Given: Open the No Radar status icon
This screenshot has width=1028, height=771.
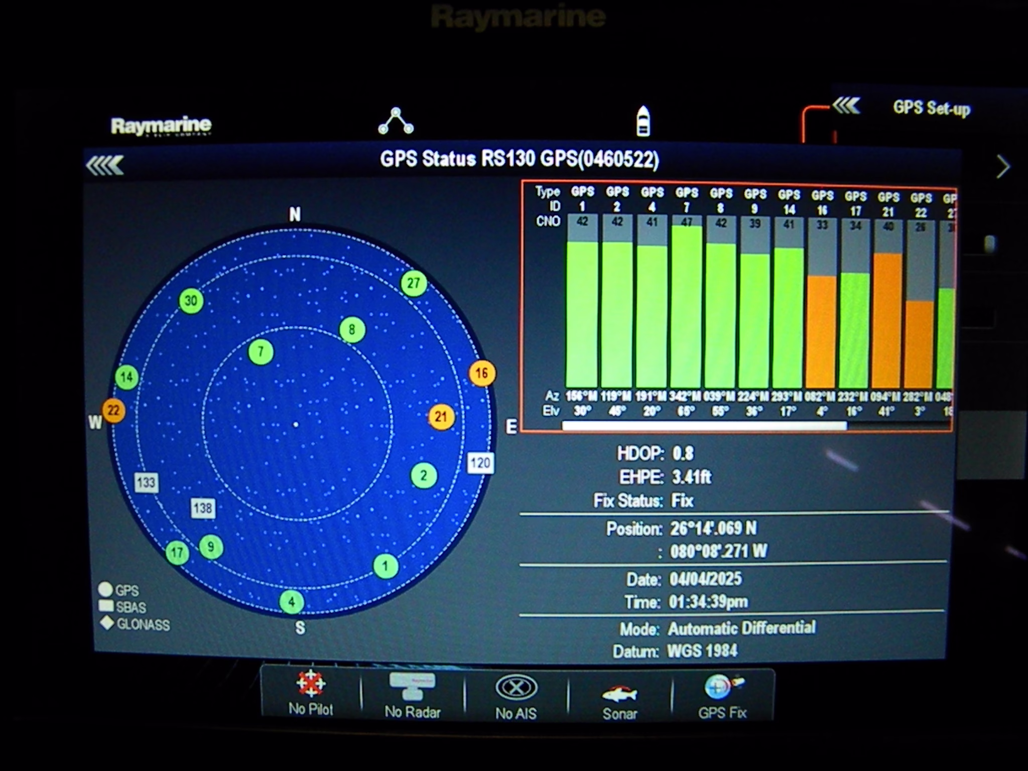Looking at the screenshot, I should (x=413, y=696).
